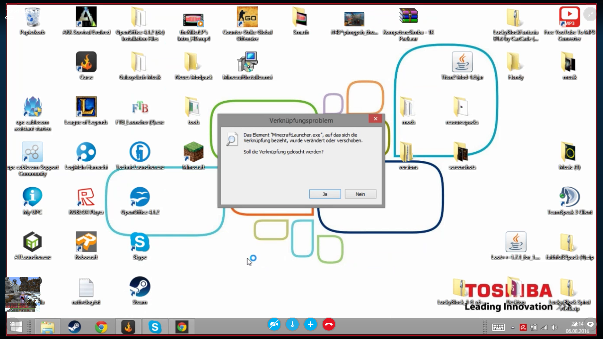The height and width of the screenshot is (339, 603).
Task: Select the screenshots folder
Action: point(462,156)
